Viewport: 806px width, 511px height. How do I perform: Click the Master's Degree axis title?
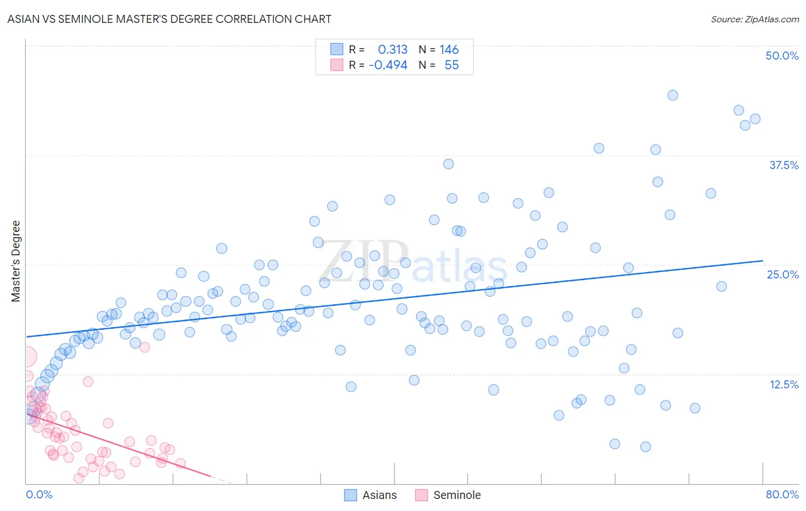point(15,261)
